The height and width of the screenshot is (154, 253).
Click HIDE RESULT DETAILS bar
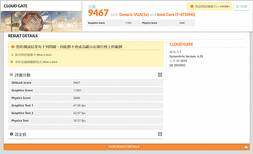coord(126,147)
